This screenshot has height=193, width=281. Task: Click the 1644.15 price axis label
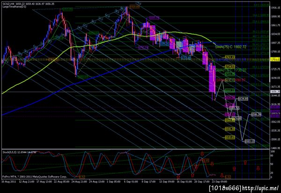click(x=276, y=96)
